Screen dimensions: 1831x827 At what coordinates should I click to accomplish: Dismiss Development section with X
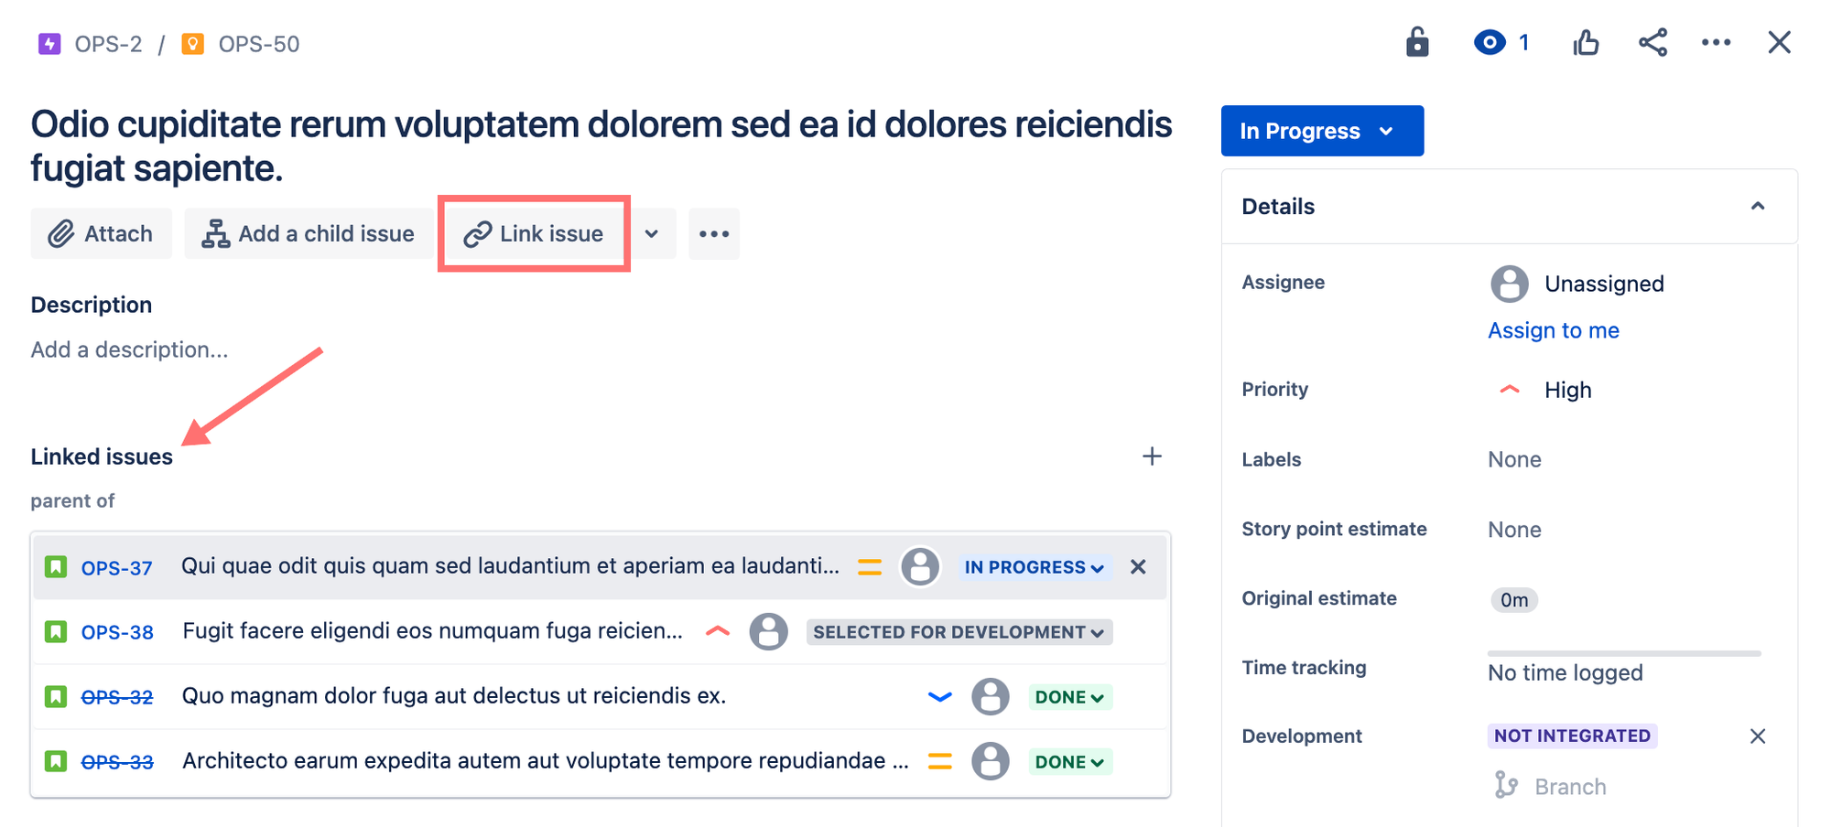1758,736
